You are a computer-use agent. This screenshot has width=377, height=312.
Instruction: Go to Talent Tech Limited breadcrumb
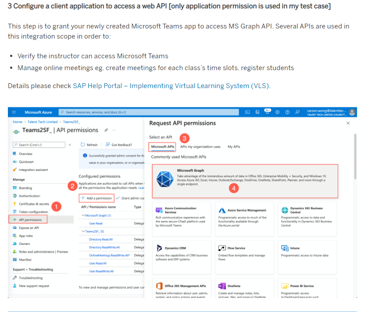42,122
